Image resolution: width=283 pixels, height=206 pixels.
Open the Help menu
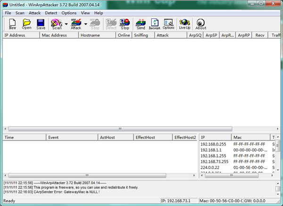(x=99, y=13)
